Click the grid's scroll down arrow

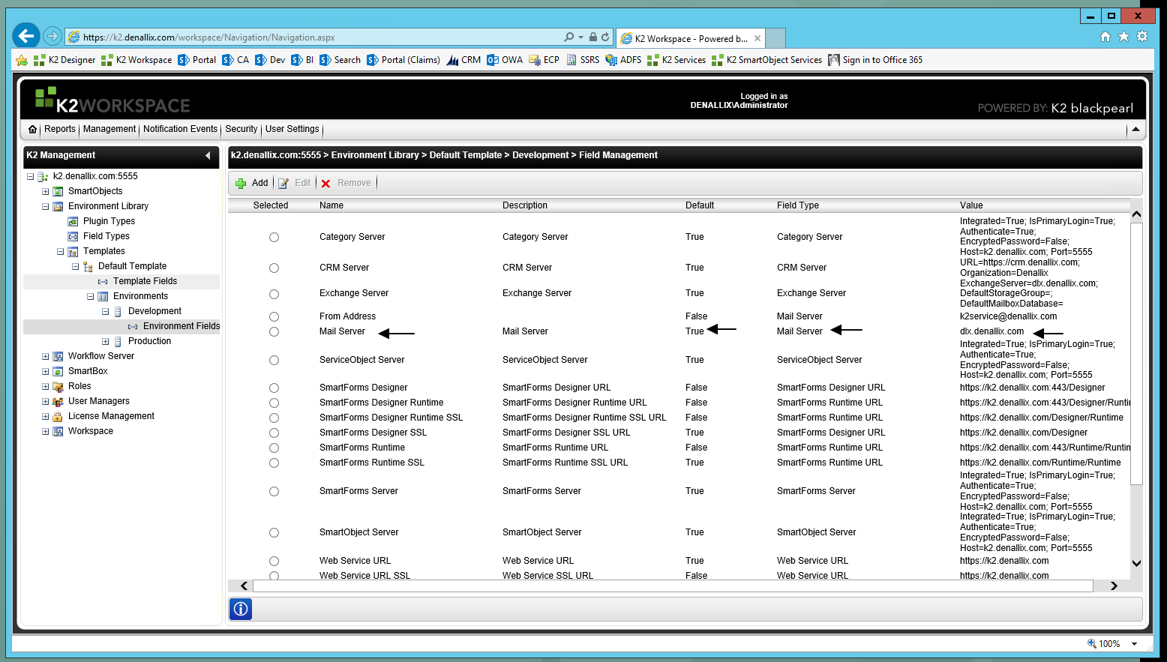(x=1136, y=564)
